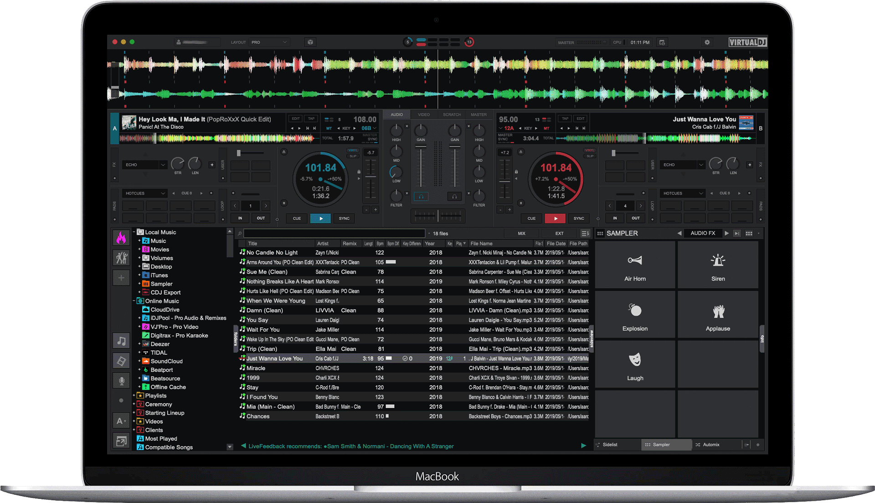This screenshot has width=875, height=503.
Task: Toggle VINYL mode on deck B
Action: [x=590, y=150]
